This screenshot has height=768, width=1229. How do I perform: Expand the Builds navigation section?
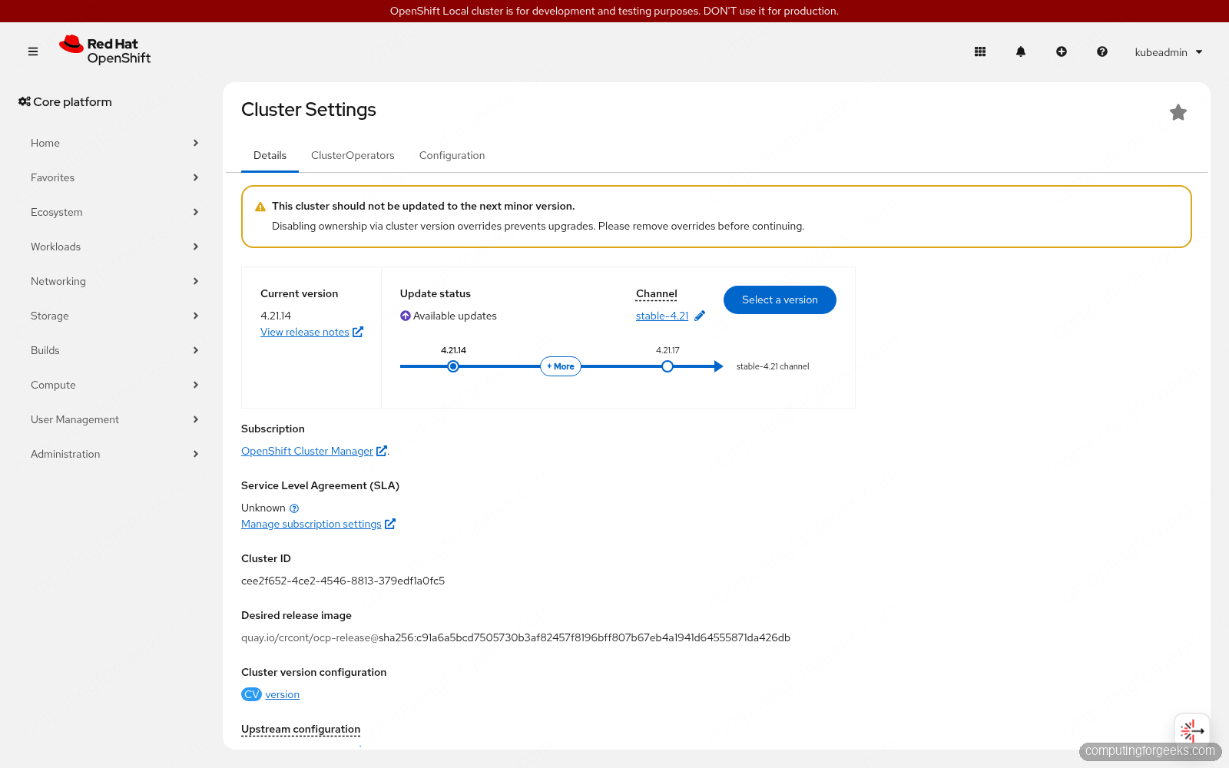click(114, 350)
